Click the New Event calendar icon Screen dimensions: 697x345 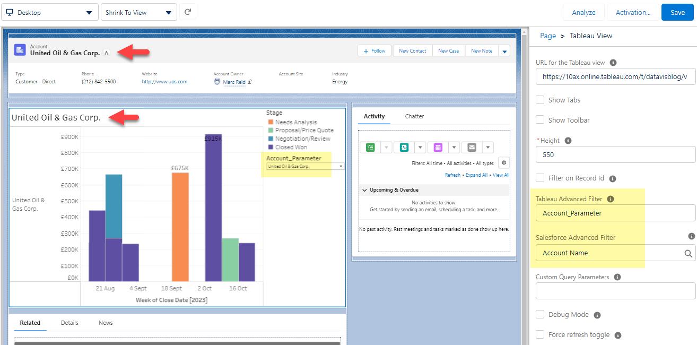tap(438, 148)
